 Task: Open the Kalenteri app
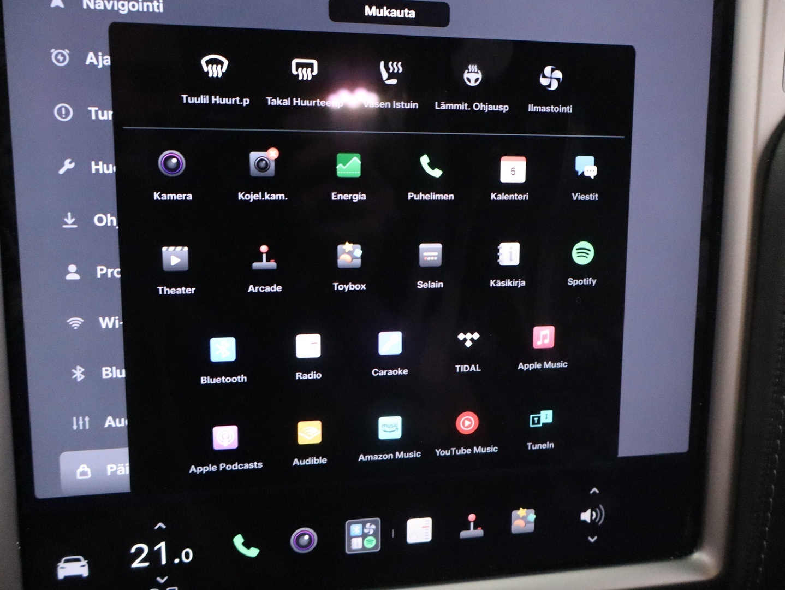tap(510, 178)
